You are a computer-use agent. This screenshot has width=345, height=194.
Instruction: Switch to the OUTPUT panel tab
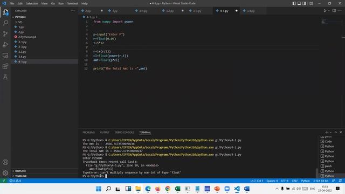[x=105, y=133]
